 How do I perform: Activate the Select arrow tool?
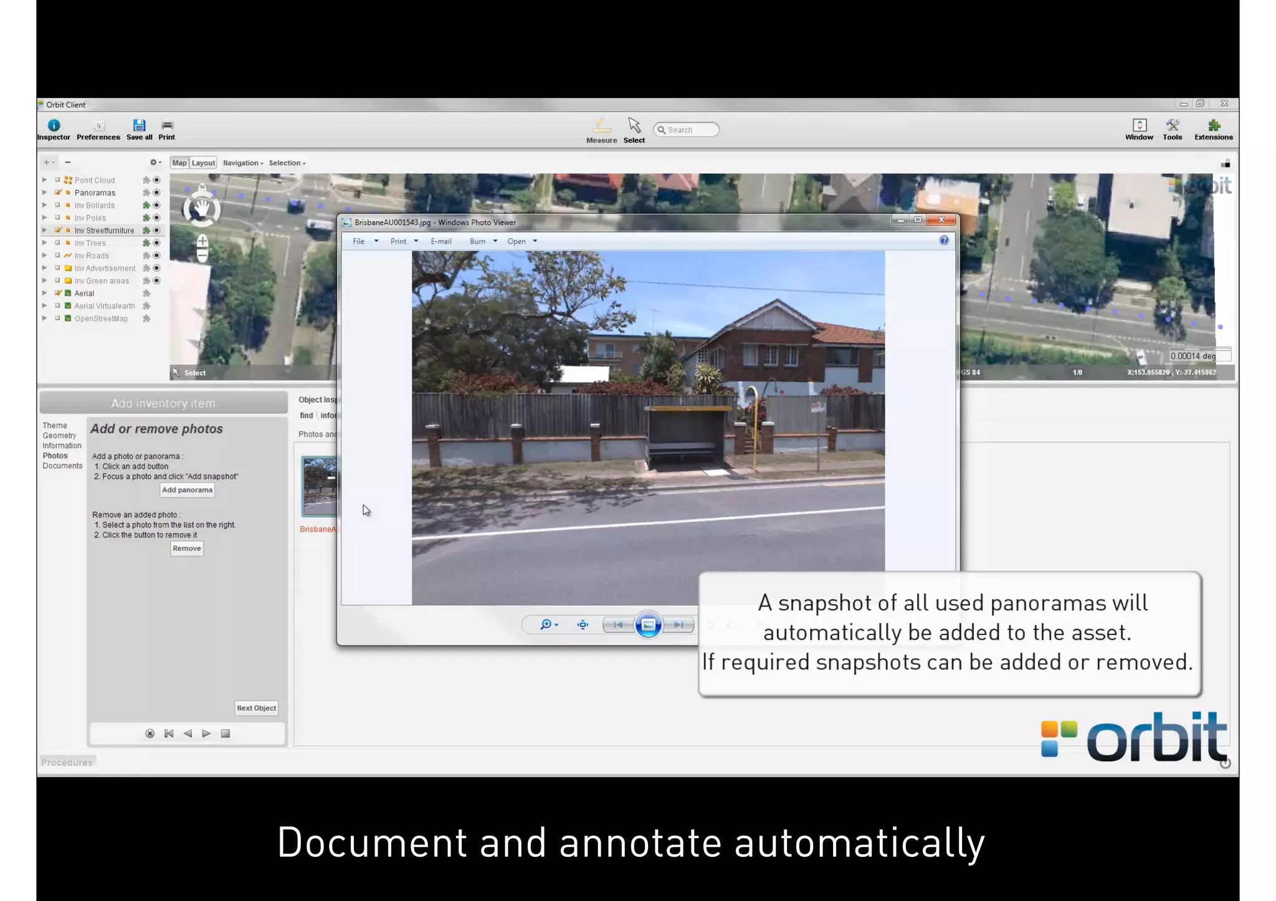(x=634, y=131)
